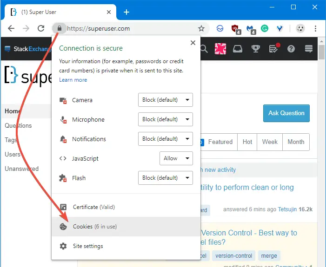Click the lock icon in address bar
This screenshot has width=326, height=267.
[60, 28]
